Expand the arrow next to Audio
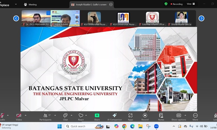Image resolution: width=217 pixels, height=130 pixels. [8, 115]
